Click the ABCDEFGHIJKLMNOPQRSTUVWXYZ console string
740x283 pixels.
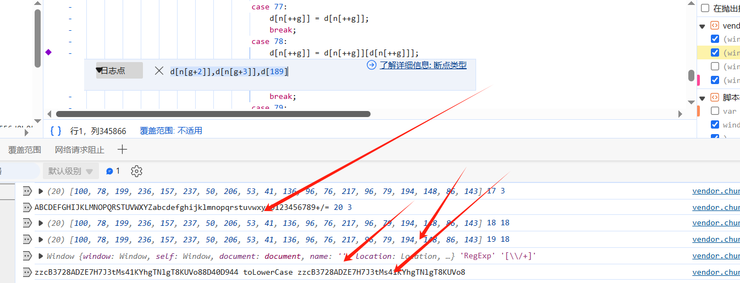[183, 207]
